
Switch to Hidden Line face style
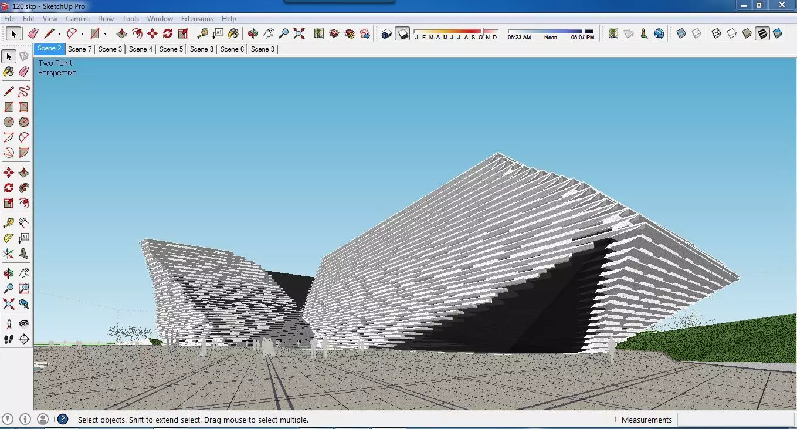pyautogui.click(x=731, y=33)
